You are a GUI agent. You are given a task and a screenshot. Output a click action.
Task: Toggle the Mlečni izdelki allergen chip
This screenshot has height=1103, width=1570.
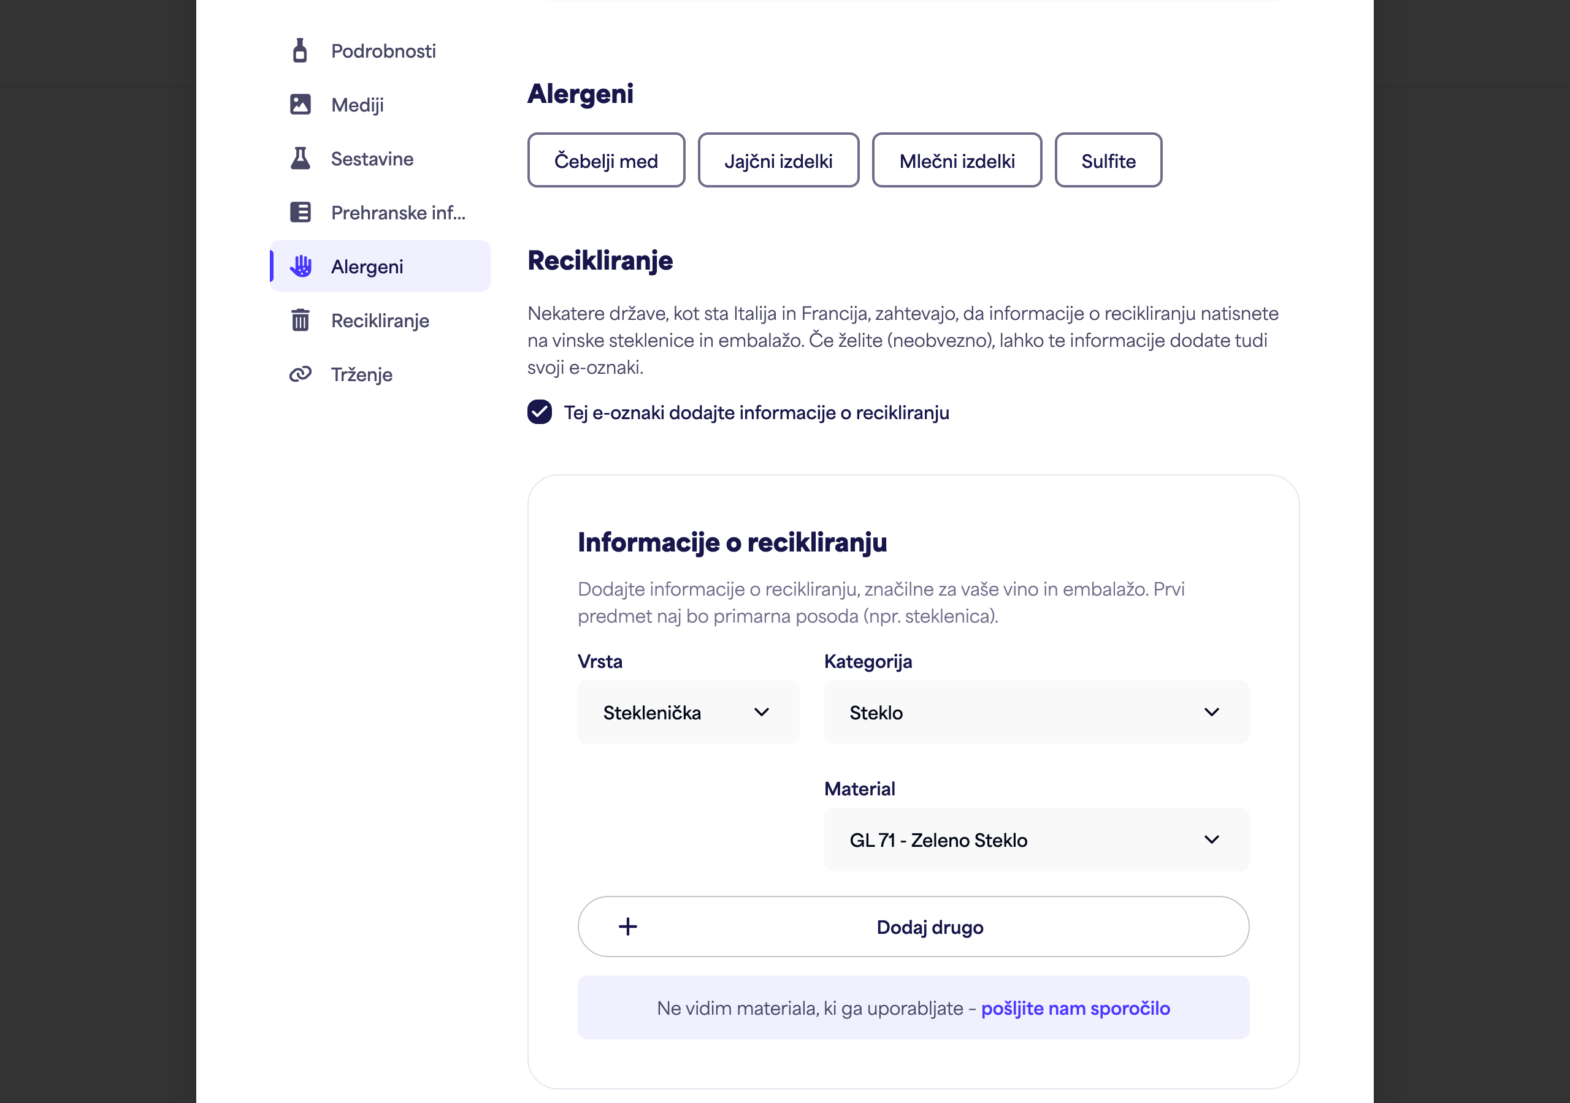coord(957,161)
